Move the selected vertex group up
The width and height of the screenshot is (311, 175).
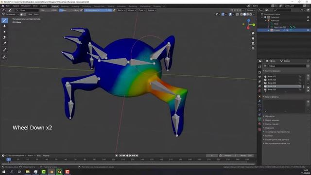coord(308,87)
